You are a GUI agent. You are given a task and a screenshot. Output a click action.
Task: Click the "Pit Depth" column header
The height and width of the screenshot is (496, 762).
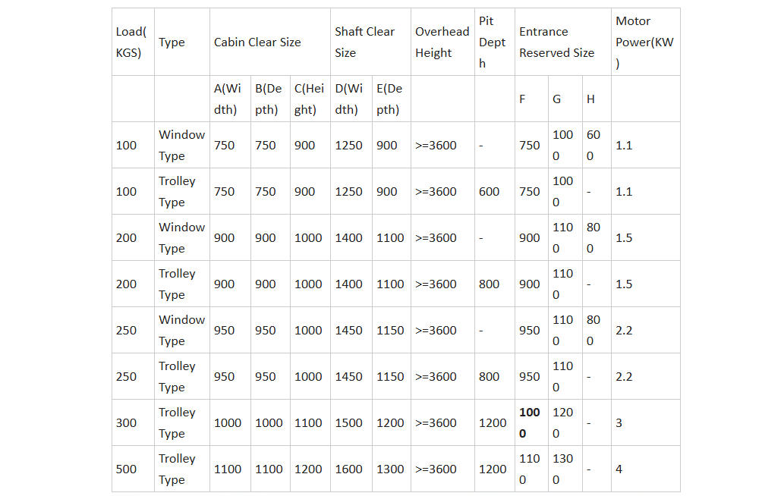[x=492, y=42]
